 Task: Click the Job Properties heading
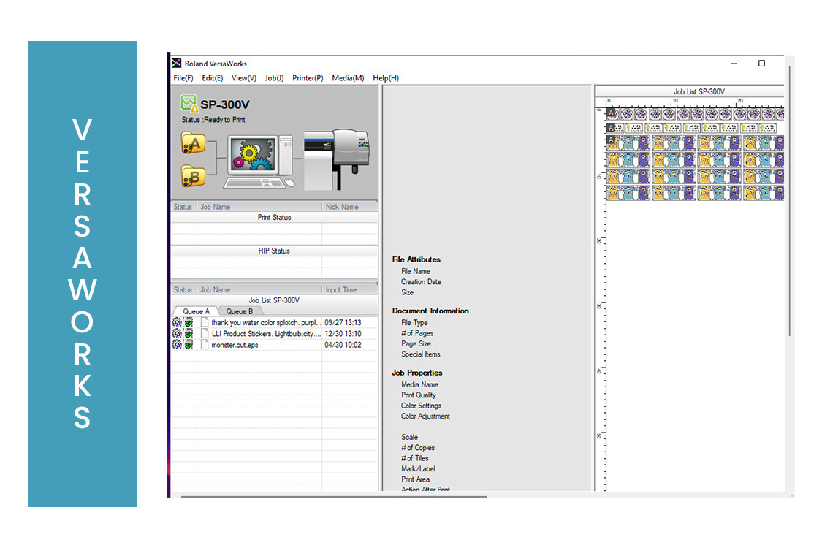[416, 373]
